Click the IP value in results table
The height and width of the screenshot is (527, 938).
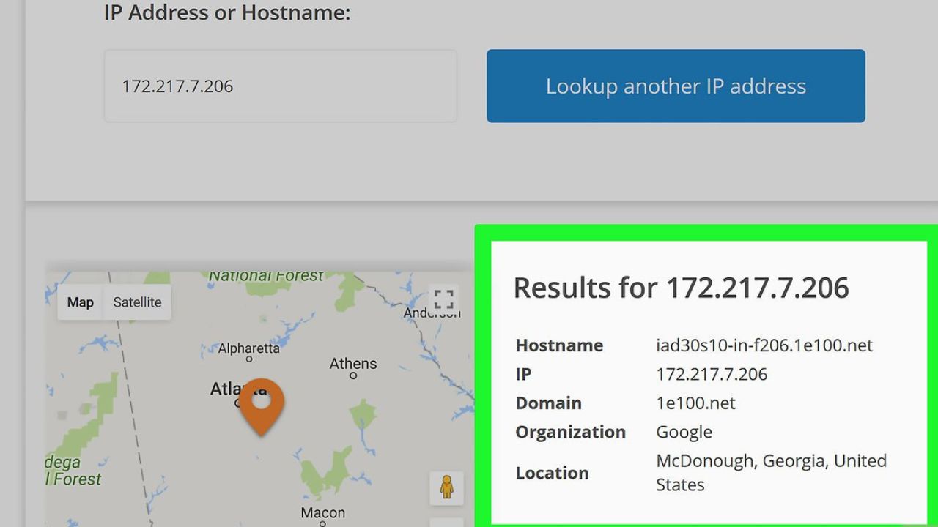pyautogui.click(x=712, y=374)
